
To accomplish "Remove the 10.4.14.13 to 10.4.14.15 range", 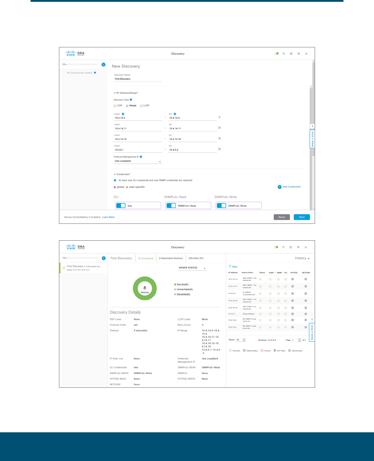I will pyautogui.click(x=219, y=138).
